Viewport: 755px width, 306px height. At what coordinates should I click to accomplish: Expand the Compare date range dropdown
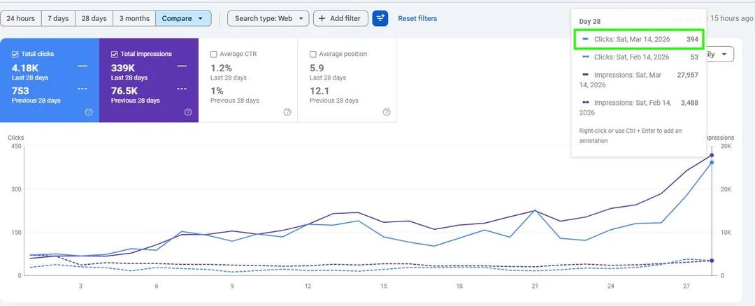[x=183, y=18]
